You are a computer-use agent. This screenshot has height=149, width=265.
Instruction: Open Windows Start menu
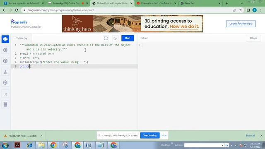(x=5, y=145)
